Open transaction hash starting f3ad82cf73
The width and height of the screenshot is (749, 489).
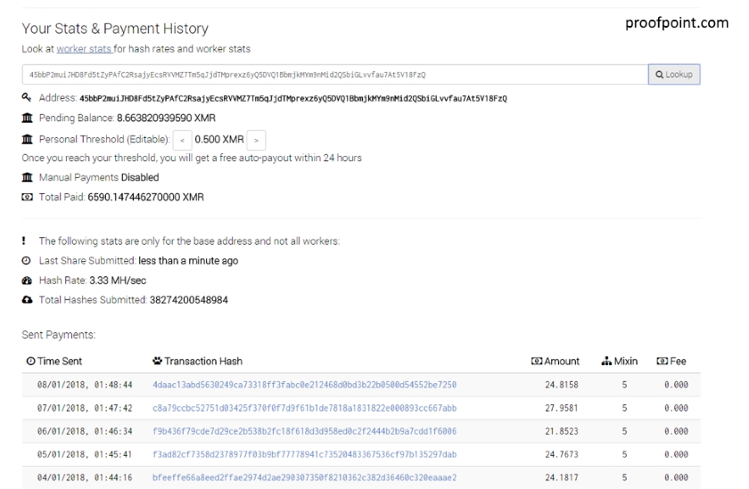click(x=304, y=454)
